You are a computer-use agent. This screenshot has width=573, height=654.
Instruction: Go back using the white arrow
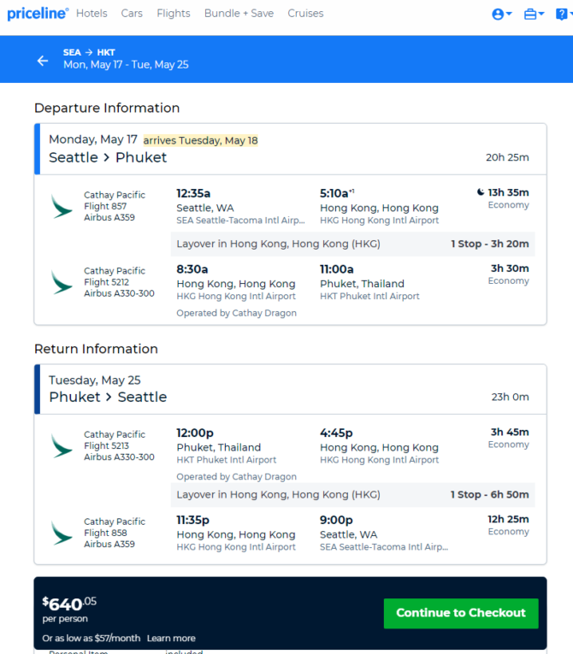coord(43,61)
